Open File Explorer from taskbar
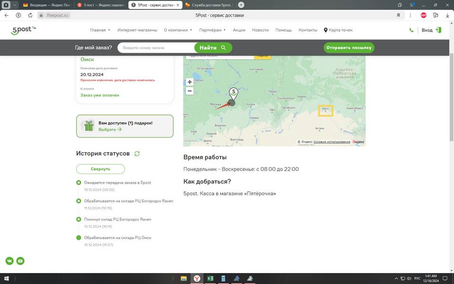 click(183, 278)
